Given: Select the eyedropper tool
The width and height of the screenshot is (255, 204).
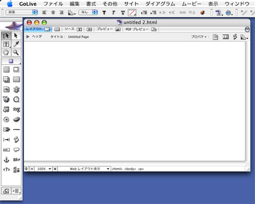Looking at the screenshot, I should 16,44.
